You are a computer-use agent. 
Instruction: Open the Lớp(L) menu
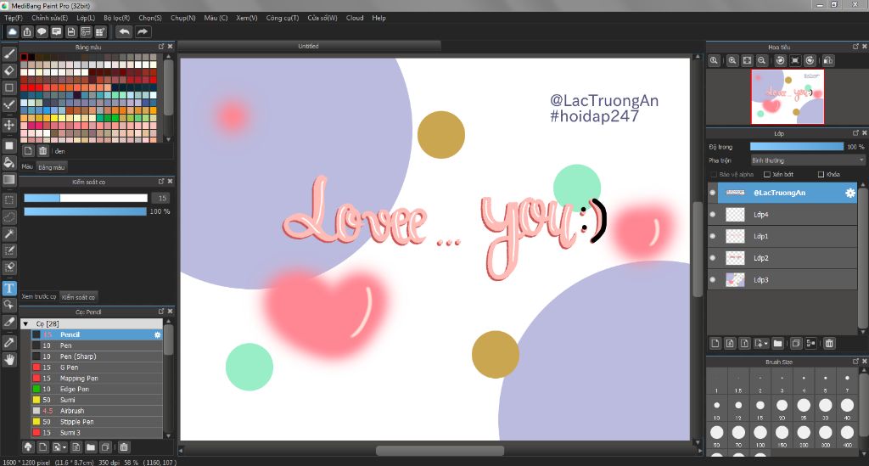click(86, 18)
